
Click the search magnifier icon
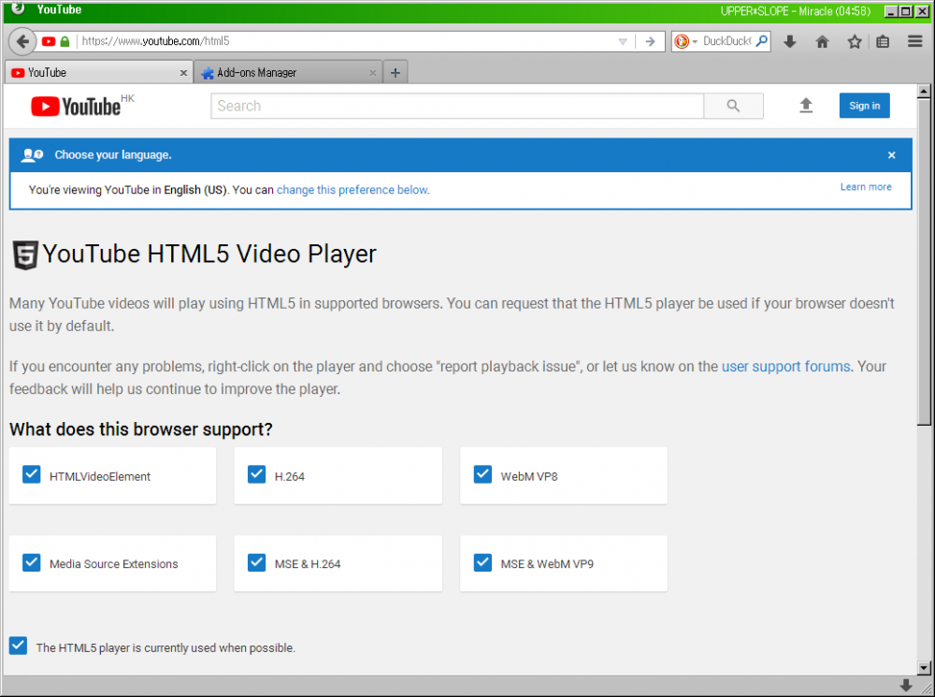[733, 106]
